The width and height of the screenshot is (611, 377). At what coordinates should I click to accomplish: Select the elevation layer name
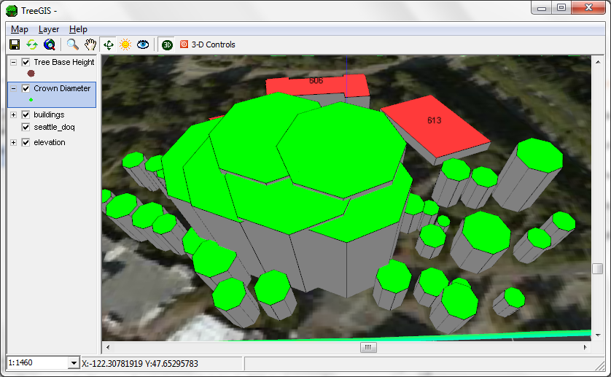pos(50,142)
